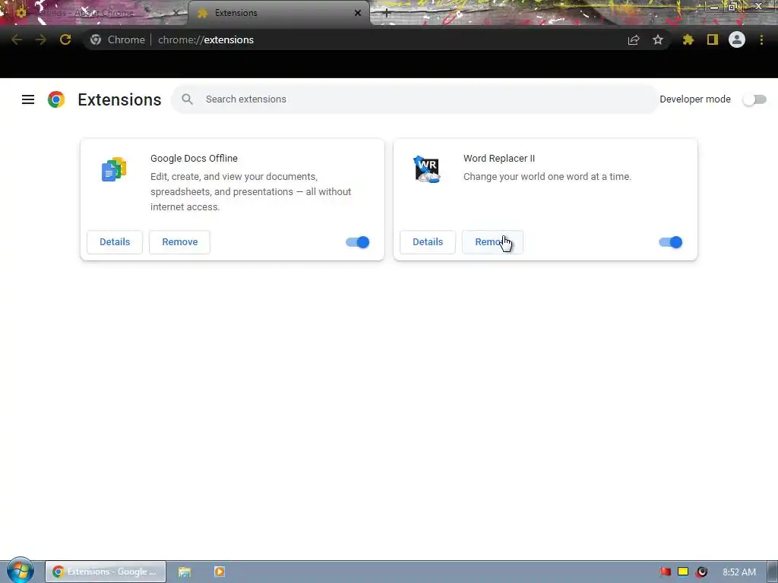Reload the extensions page
The width and height of the screenshot is (778, 583).
pos(65,39)
